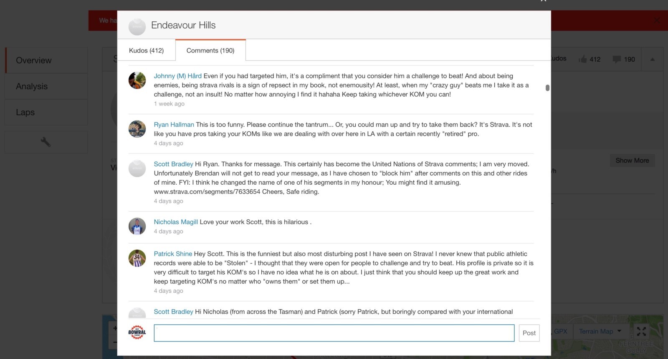Click the wrench tools icon in sidebar
Image resolution: width=668 pixels, height=359 pixels.
tap(46, 142)
